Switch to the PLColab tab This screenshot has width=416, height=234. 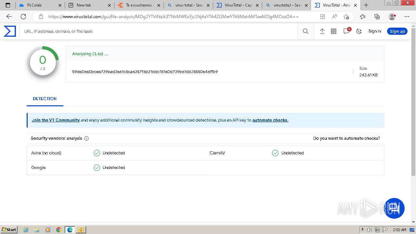[x=40, y=5]
